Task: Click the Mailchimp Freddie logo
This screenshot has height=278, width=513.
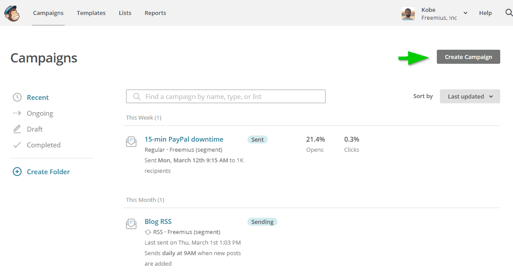Action: (x=12, y=13)
